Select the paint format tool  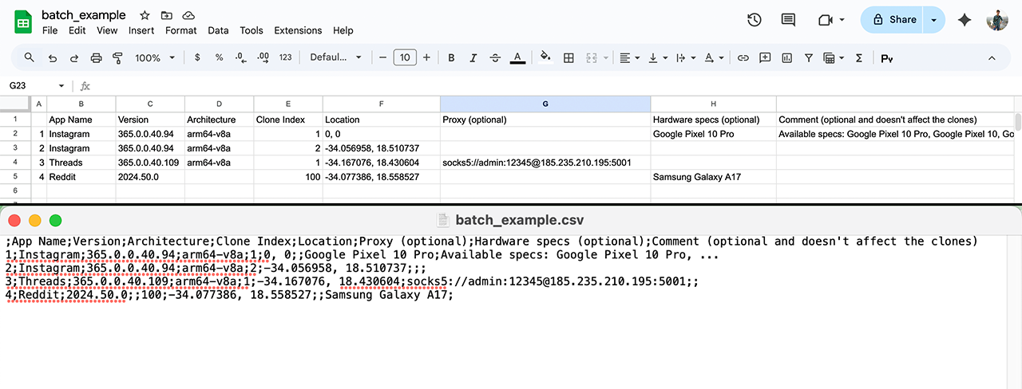click(x=118, y=57)
